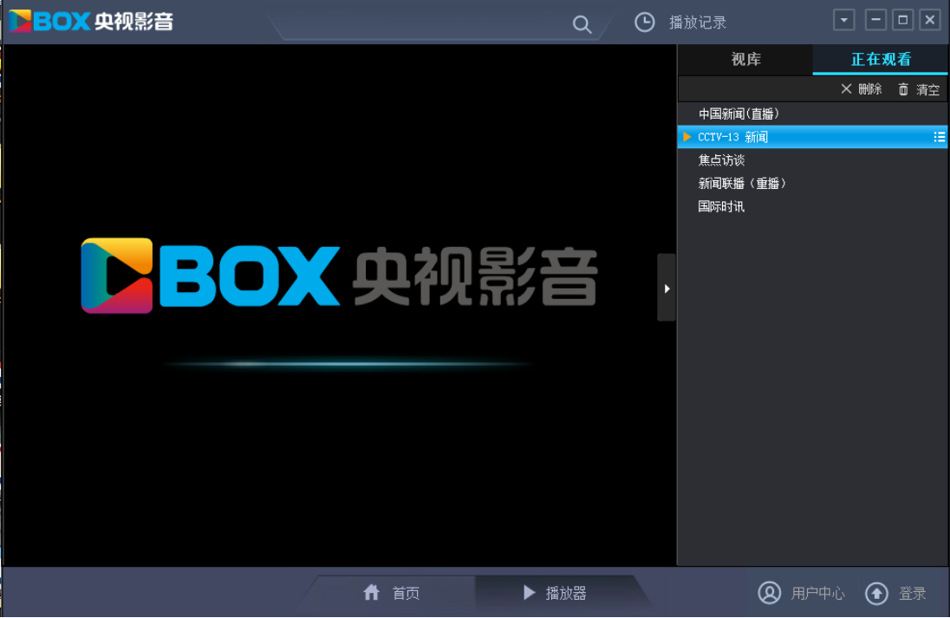Select 焦点访谈 in the playlist
Viewport: 950px width, 618px height.
click(812, 160)
